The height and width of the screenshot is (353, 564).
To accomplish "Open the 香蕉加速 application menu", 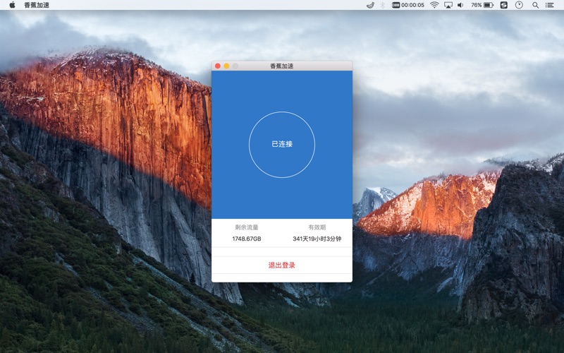I will coord(37,5).
